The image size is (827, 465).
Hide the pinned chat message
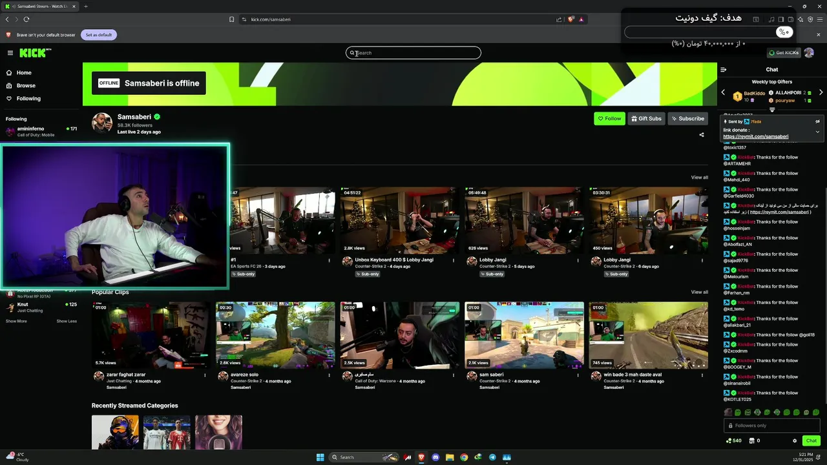coord(817,121)
